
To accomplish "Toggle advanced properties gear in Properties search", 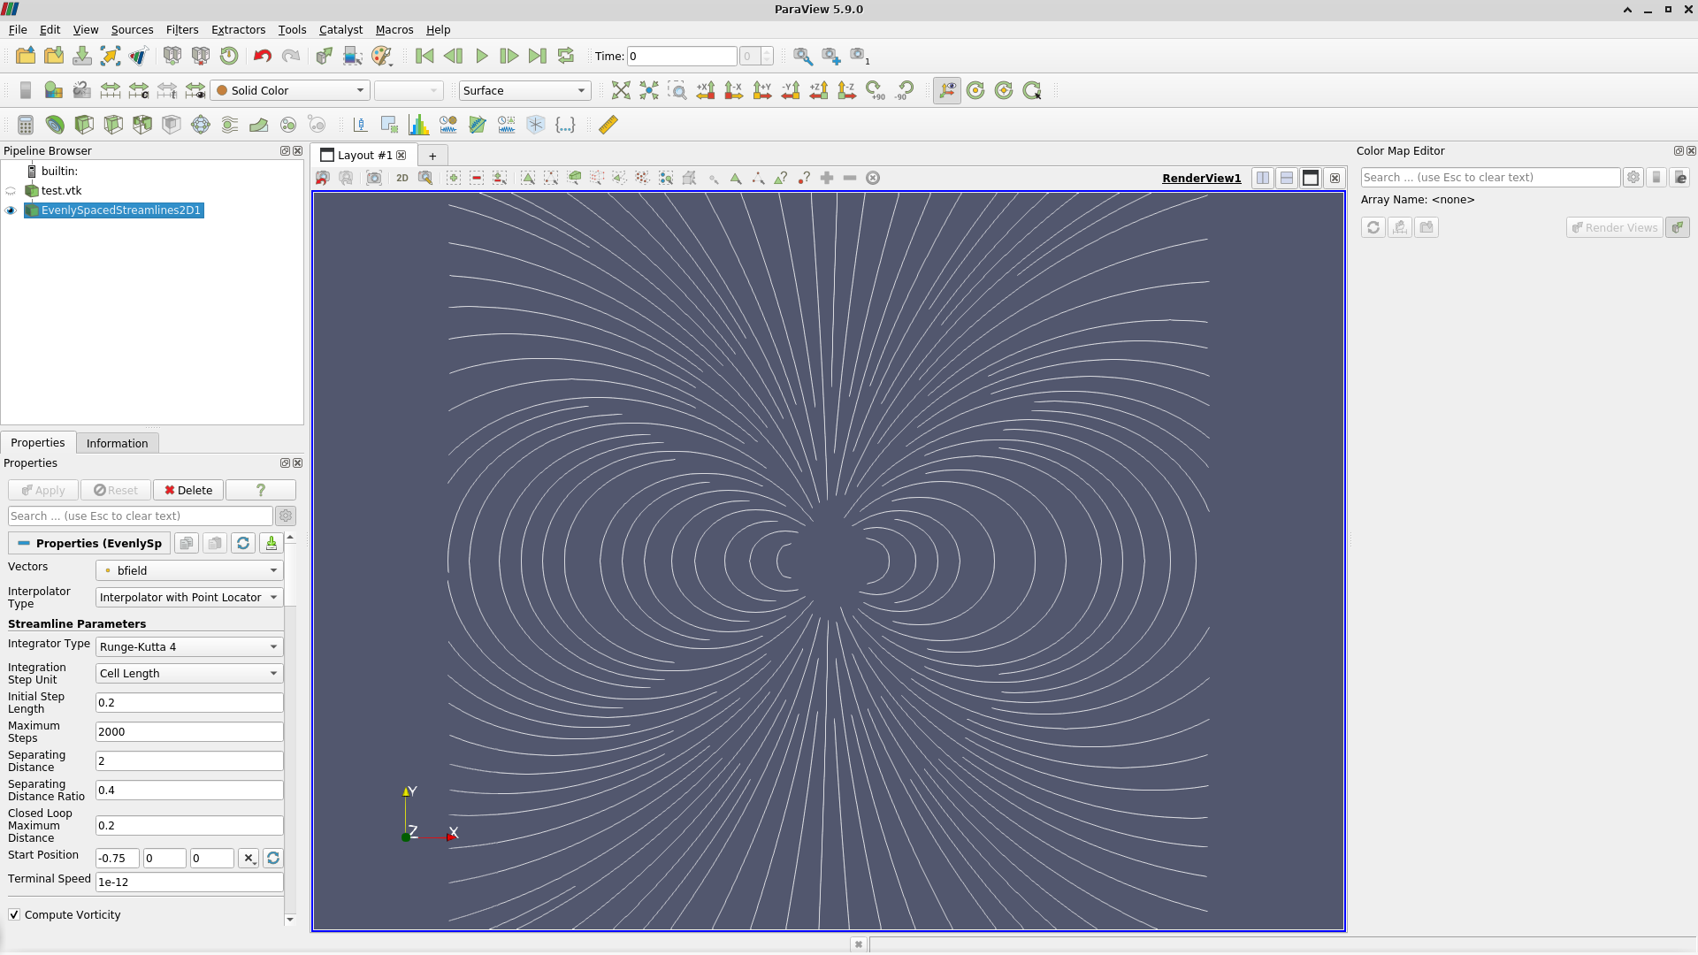I will pos(286,516).
